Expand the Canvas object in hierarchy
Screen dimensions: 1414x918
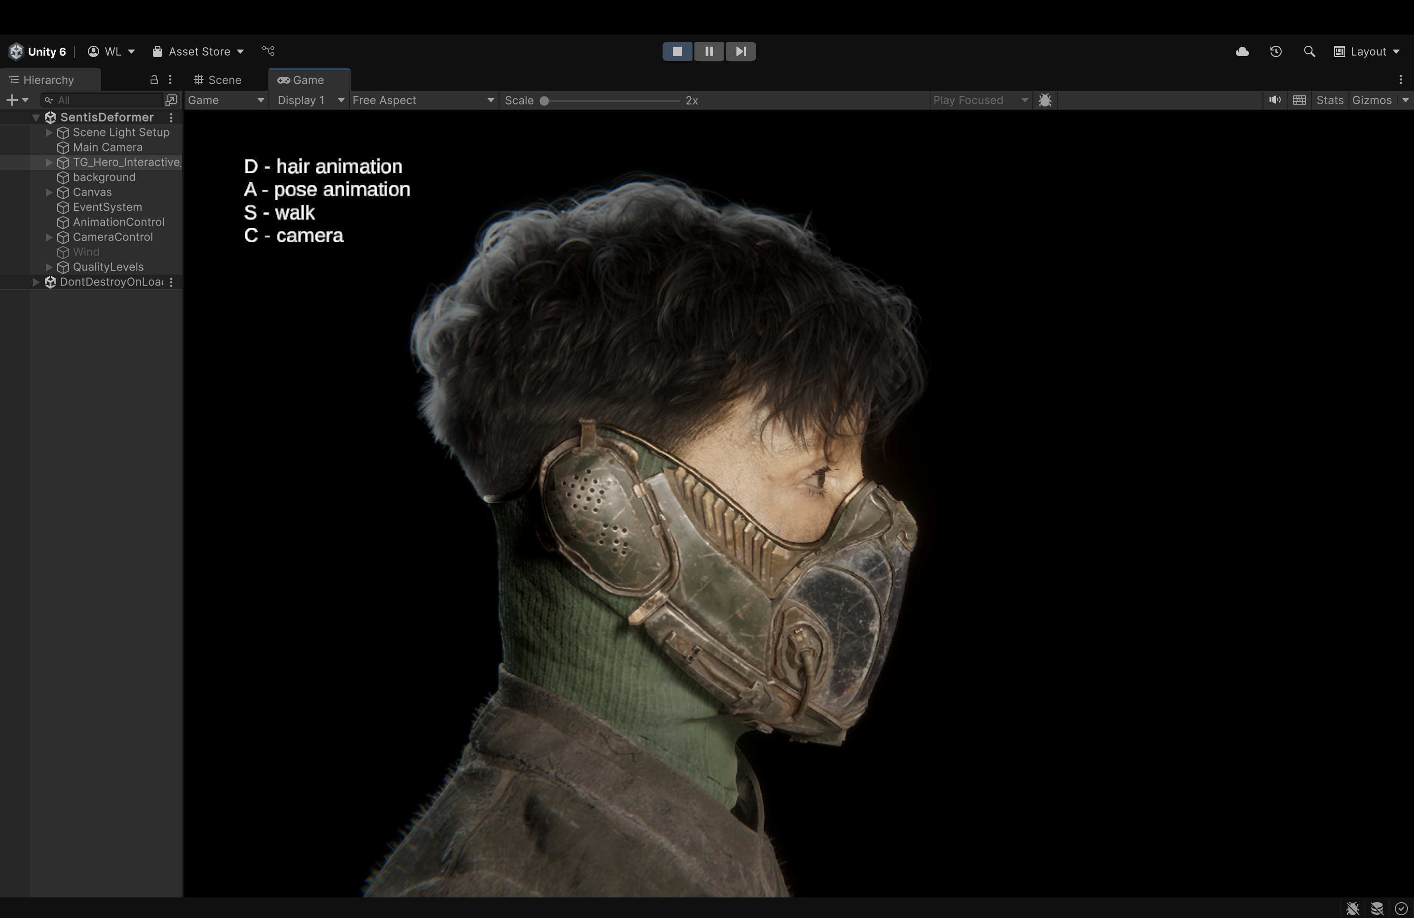(x=49, y=193)
